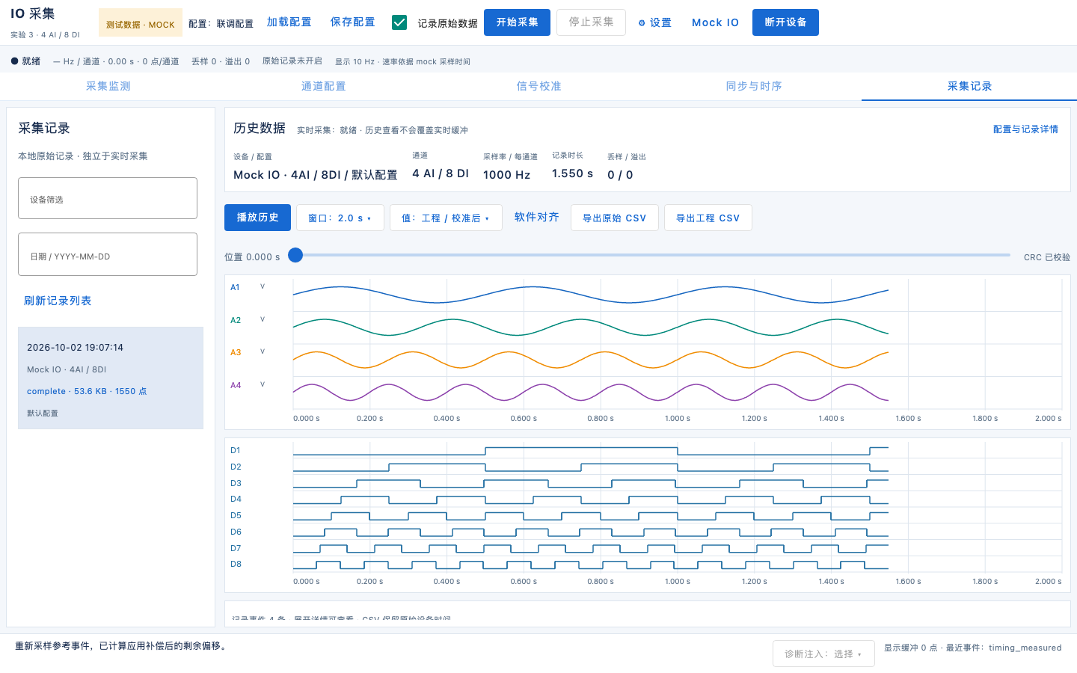Click the A3 channel label
The image size is (1077, 673).
coord(236,352)
